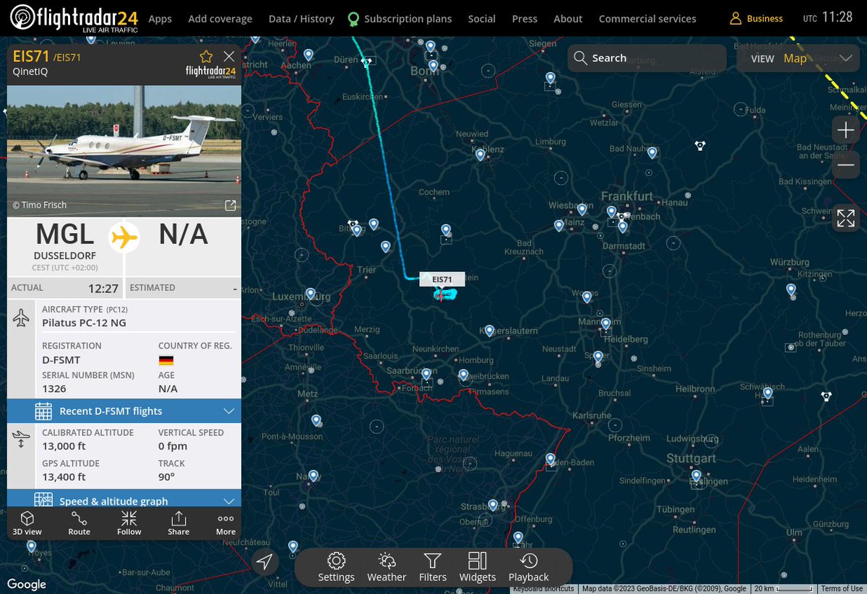This screenshot has width=867, height=594.
Task: Open the Press page
Action: click(x=525, y=19)
